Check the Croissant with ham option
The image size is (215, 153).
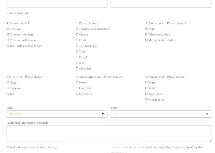(8, 35)
